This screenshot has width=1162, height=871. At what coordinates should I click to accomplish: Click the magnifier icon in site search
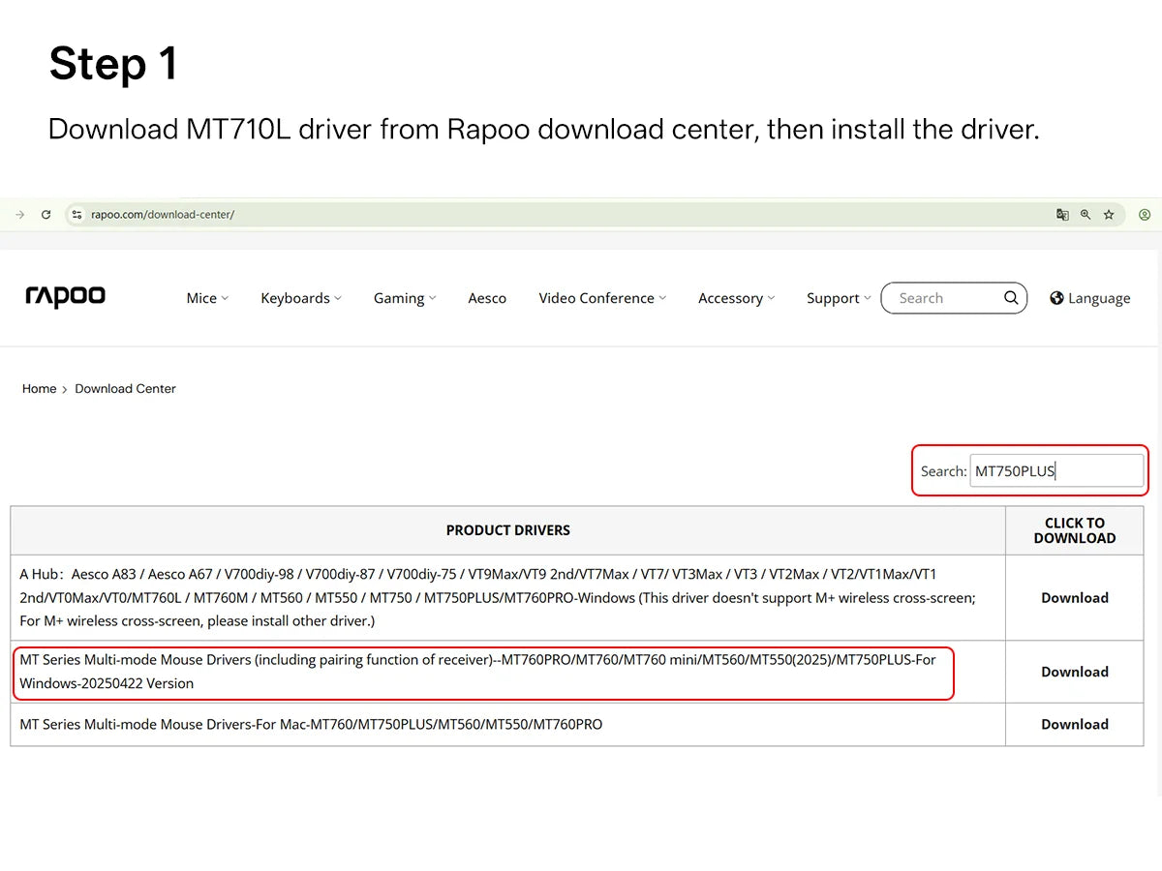coord(1011,298)
